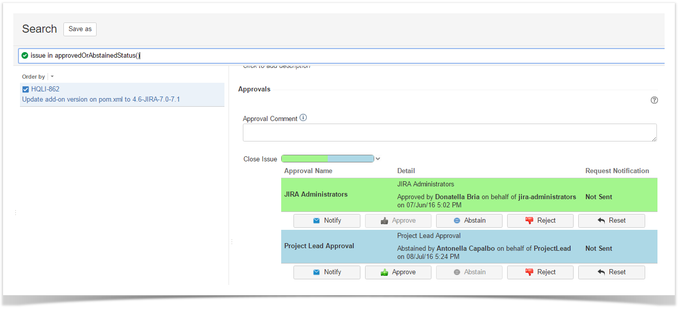
Task: Send Notify for Project Lead Approval
Action: coord(327,272)
